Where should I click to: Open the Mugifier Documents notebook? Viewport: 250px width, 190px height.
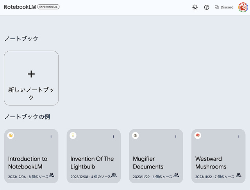pos(156,156)
